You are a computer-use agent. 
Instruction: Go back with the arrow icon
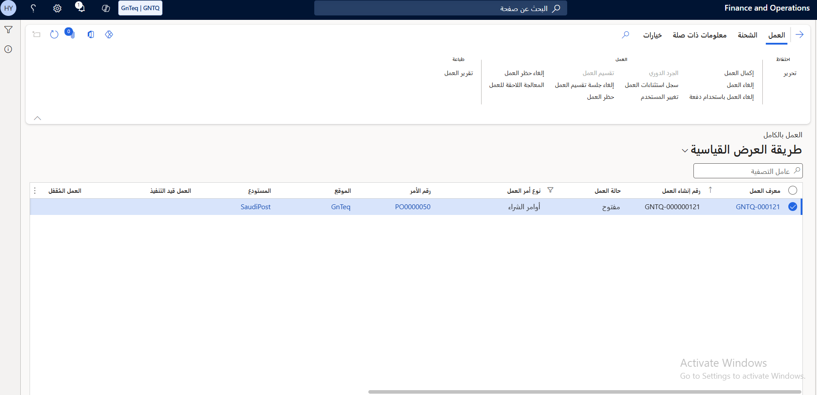click(x=799, y=34)
